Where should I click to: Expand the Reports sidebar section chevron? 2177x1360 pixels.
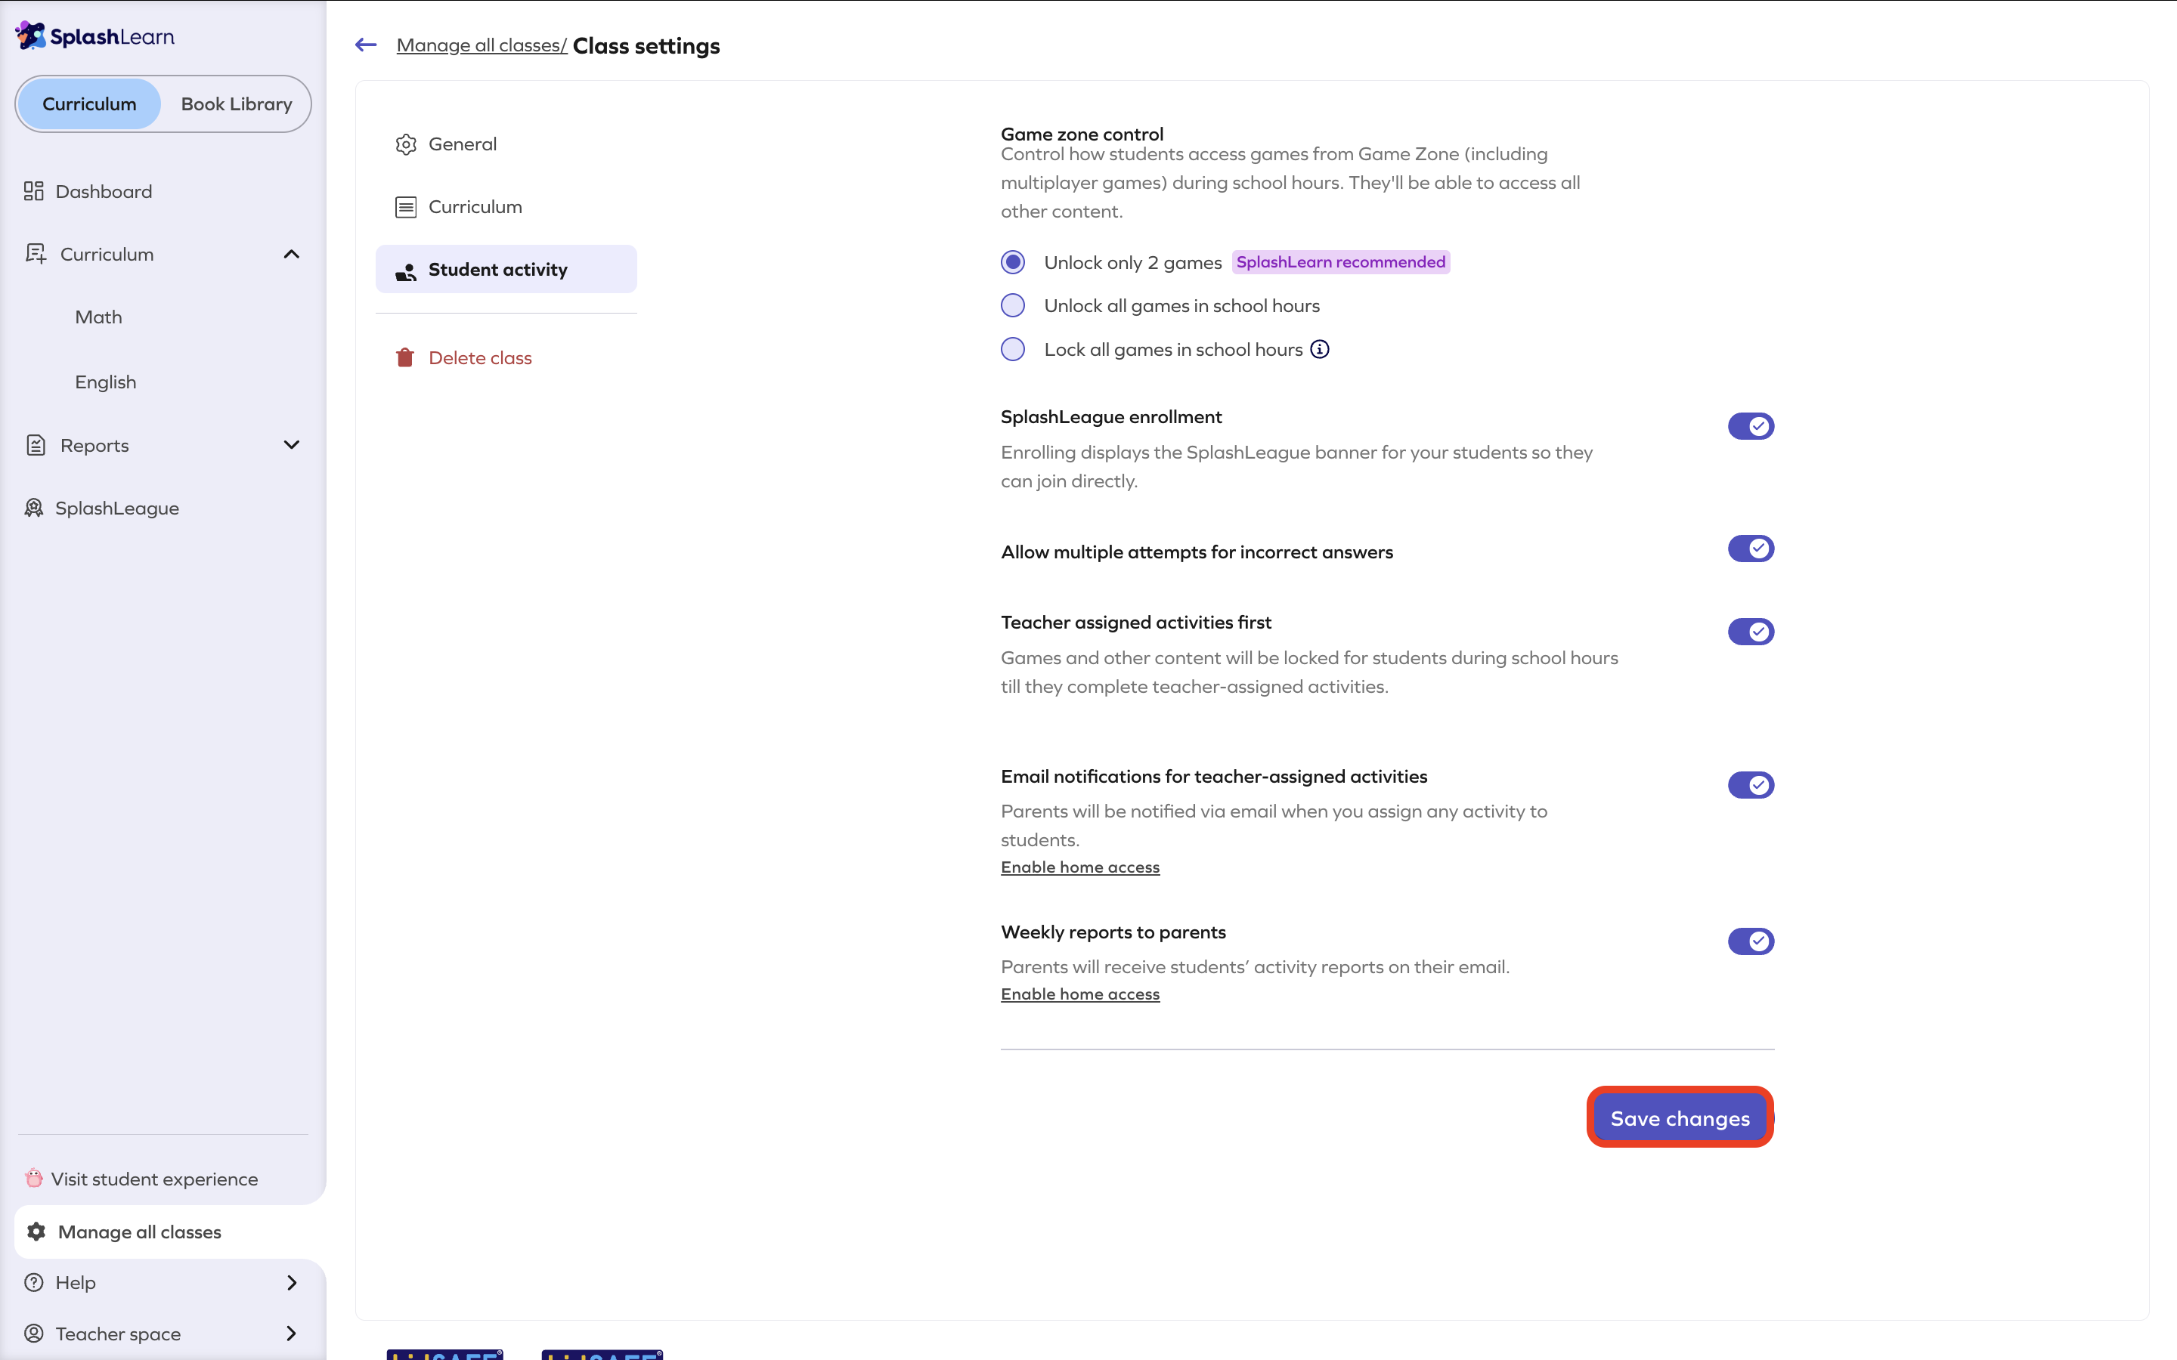click(x=292, y=445)
